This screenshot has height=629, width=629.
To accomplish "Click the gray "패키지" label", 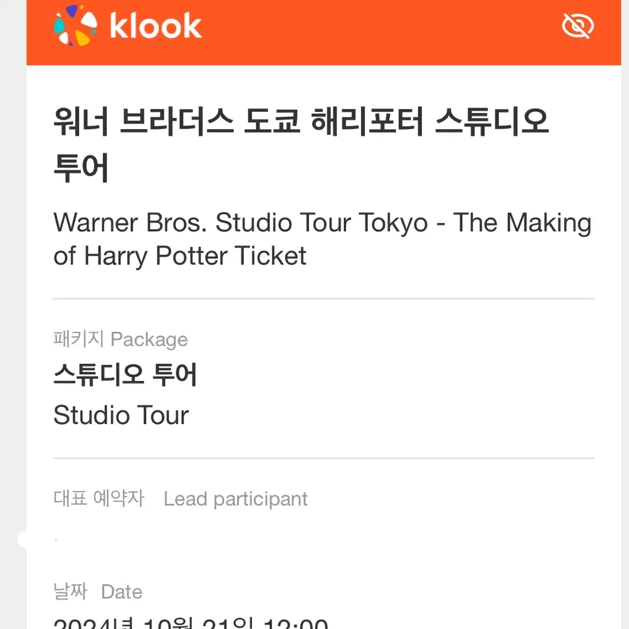I will tap(79, 339).
